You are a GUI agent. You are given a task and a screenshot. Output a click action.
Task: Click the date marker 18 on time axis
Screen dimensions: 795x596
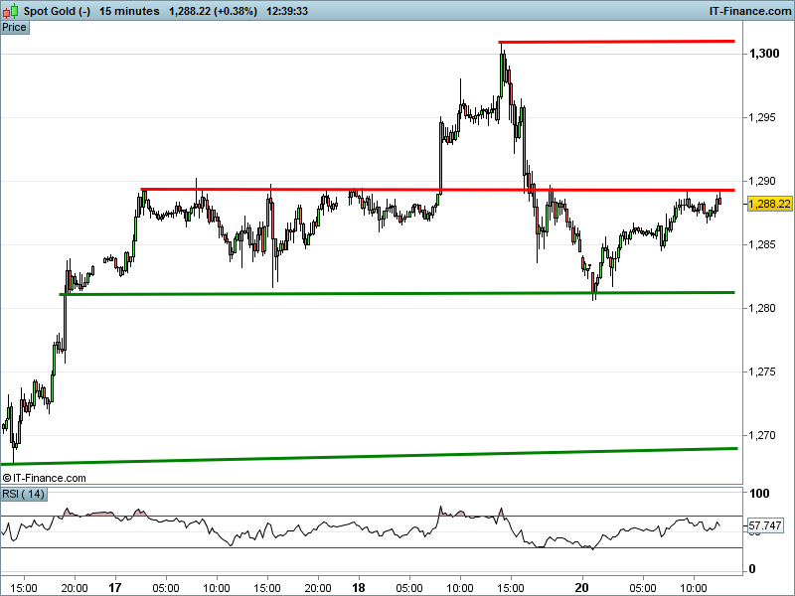359,587
